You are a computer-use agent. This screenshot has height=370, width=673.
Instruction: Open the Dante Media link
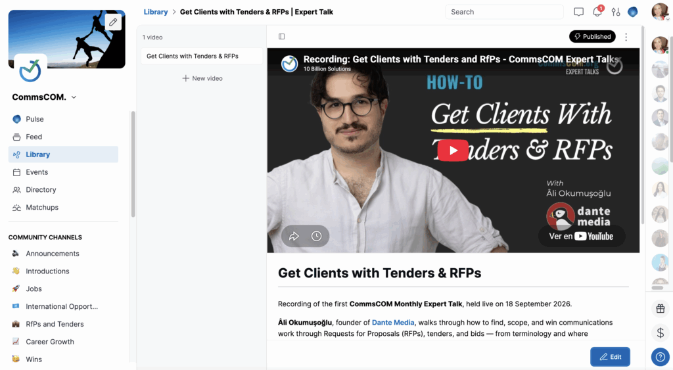click(x=393, y=323)
